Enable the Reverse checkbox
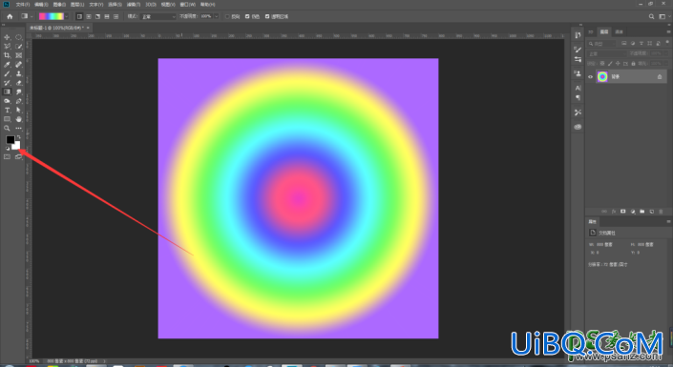Viewport: 673px width, 367px height. [x=227, y=16]
